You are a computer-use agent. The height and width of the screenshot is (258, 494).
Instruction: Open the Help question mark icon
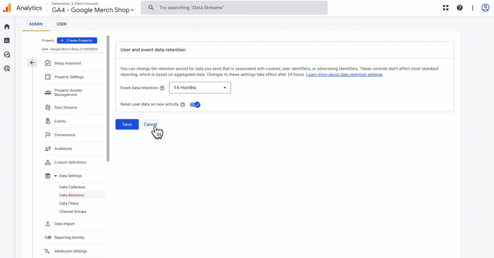pyautogui.click(x=460, y=8)
